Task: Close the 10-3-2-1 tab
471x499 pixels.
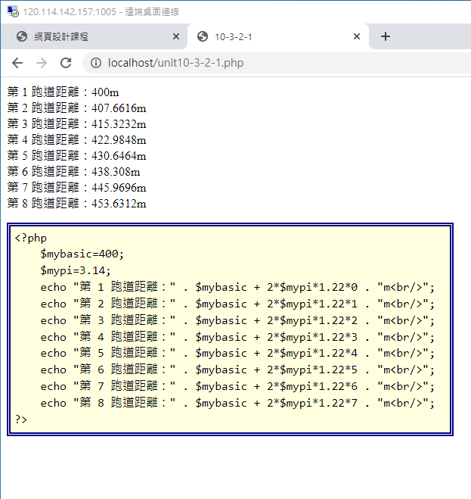Action: tap(357, 36)
